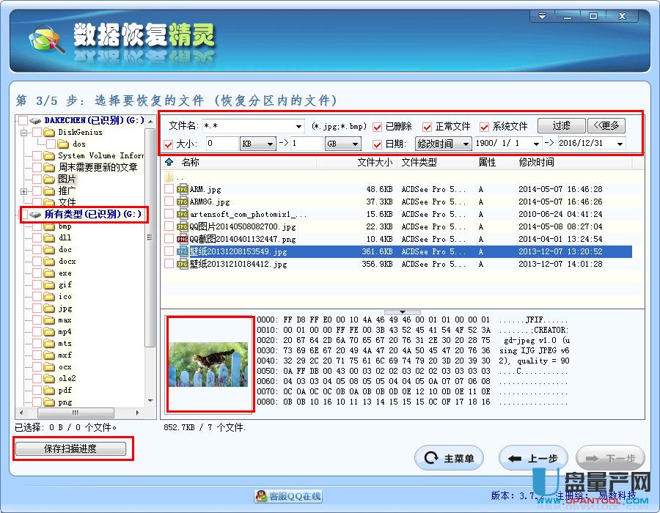Click the drive icon of 所有类型(已识别)

36,215
